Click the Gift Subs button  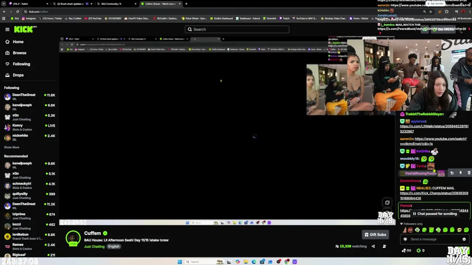click(375, 235)
